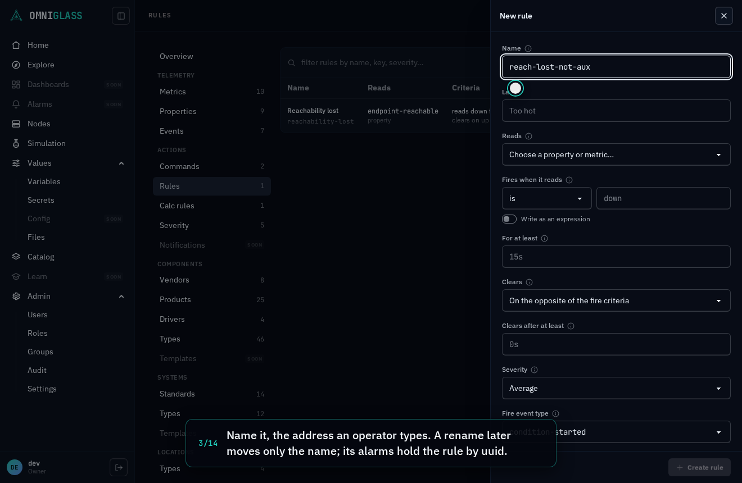This screenshot has width=742, height=483.
Task: Click info icon beside Clears after at least
Action: tap(571, 326)
